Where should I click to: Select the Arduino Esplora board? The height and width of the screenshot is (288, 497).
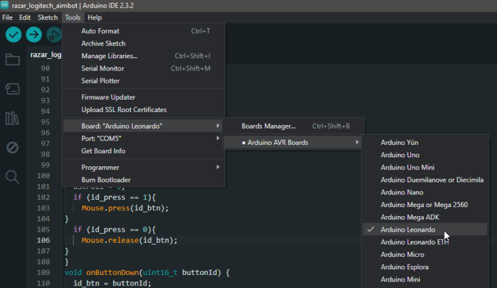pos(425,267)
